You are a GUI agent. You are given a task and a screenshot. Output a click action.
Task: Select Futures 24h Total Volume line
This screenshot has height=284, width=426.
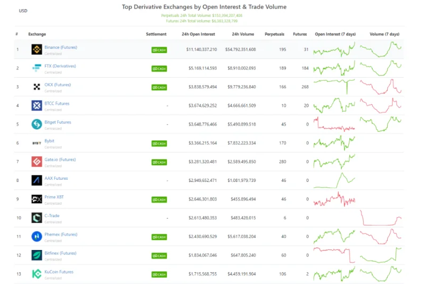(x=202, y=21)
